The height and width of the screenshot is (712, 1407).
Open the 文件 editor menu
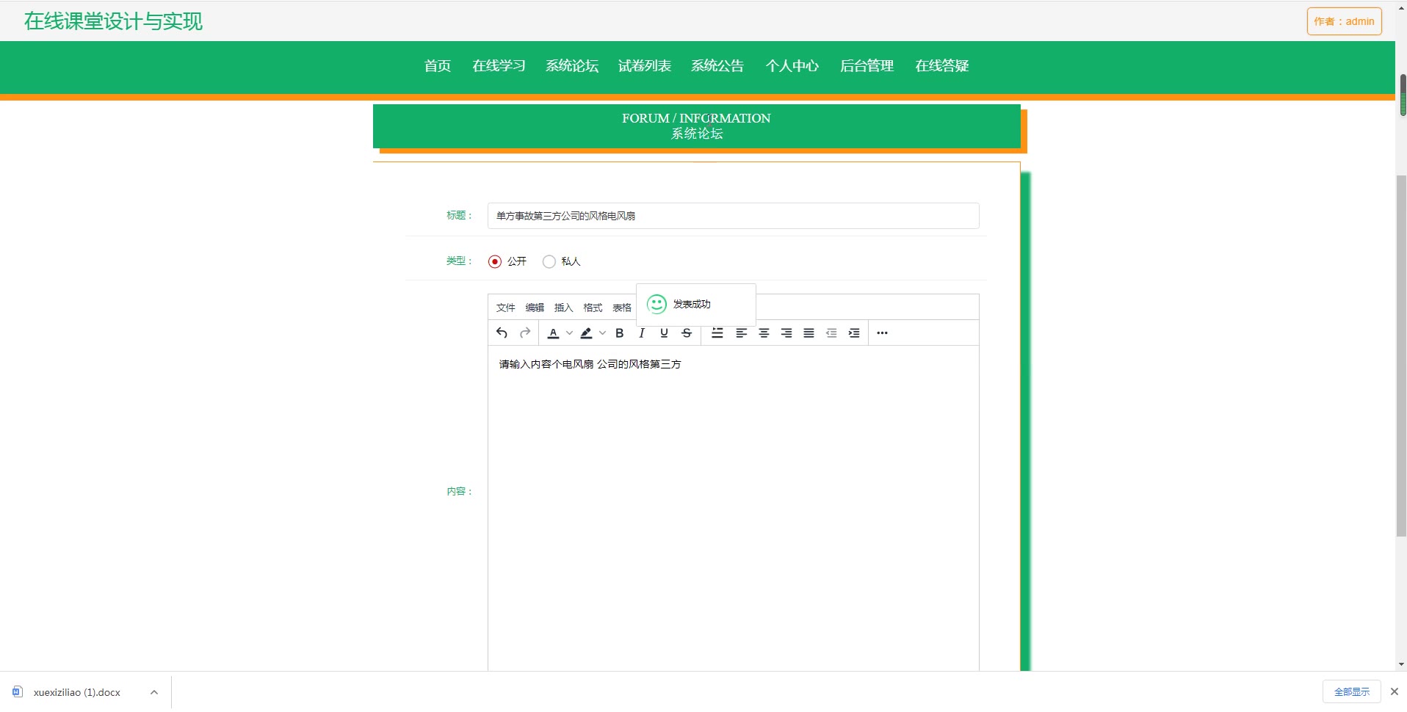click(506, 308)
